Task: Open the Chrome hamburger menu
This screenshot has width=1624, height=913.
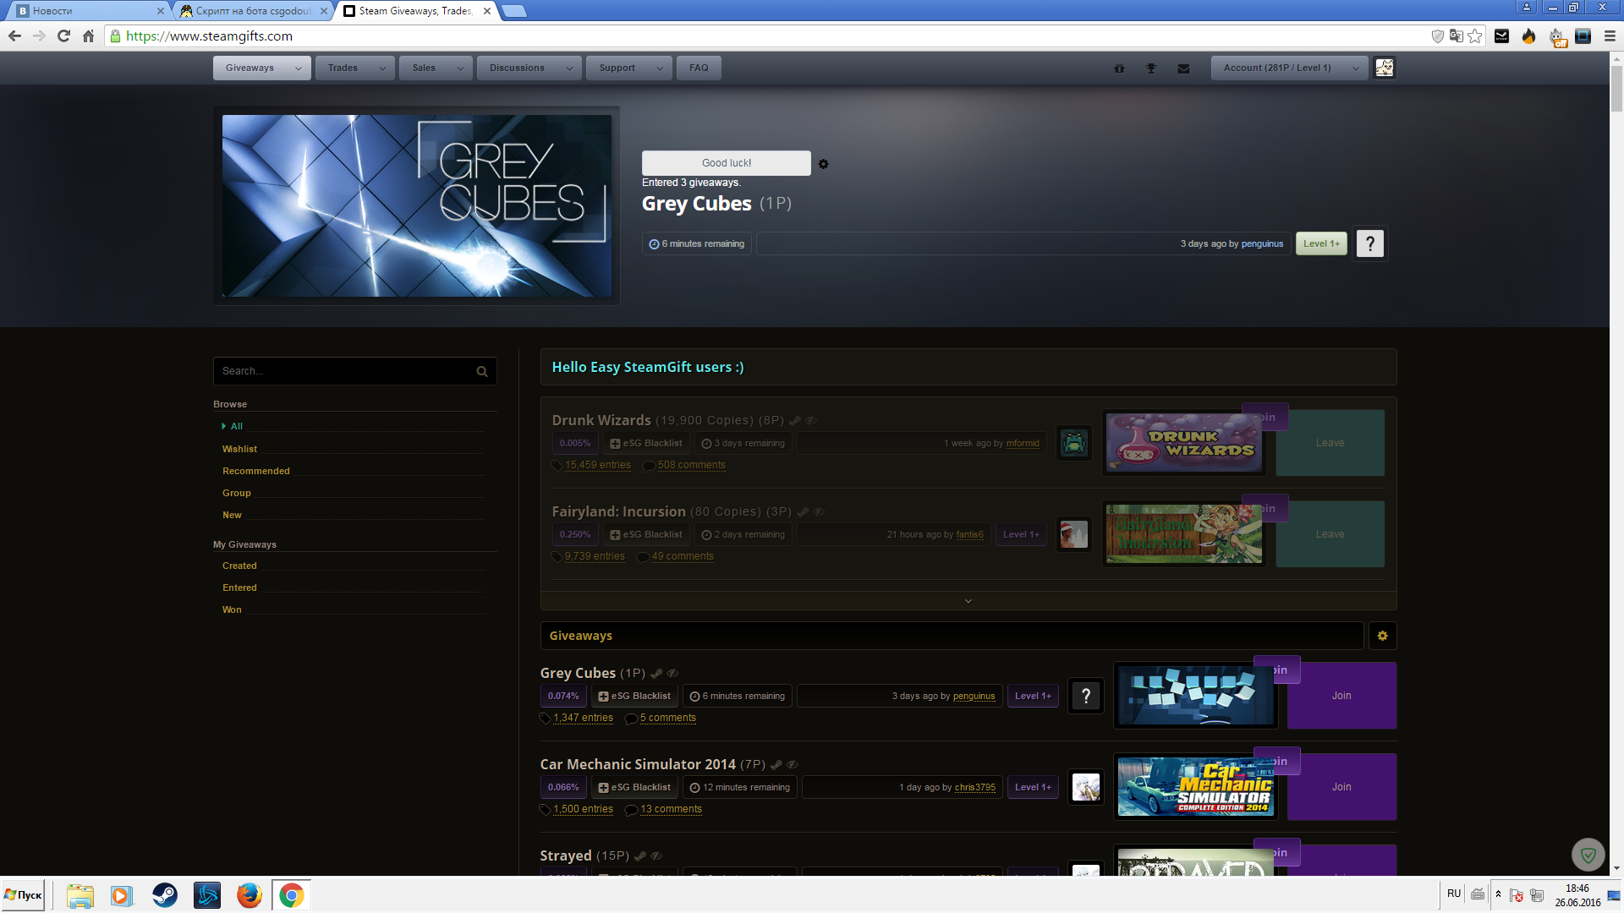Action: click(1610, 36)
